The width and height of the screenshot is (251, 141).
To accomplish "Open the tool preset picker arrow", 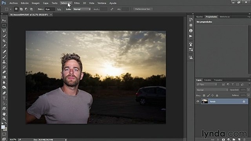I will [x=11, y=9].
